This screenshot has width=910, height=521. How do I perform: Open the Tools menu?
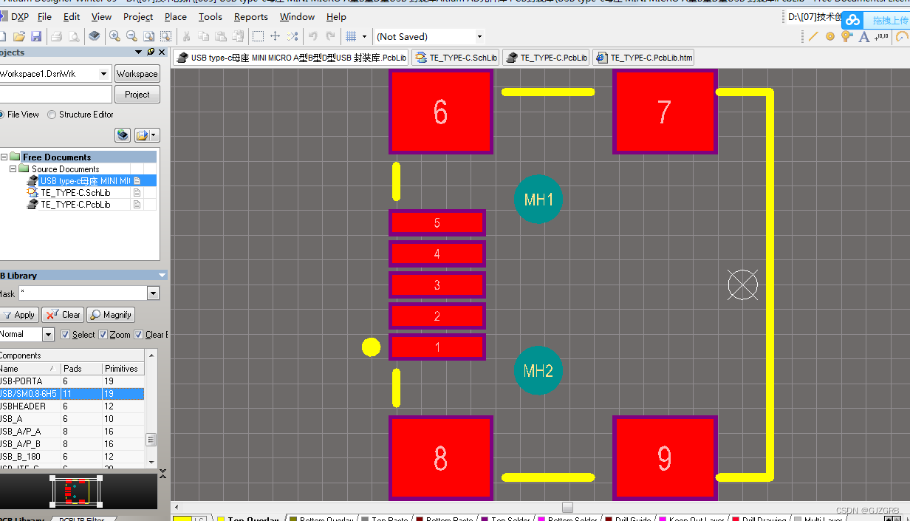(210, 16)
